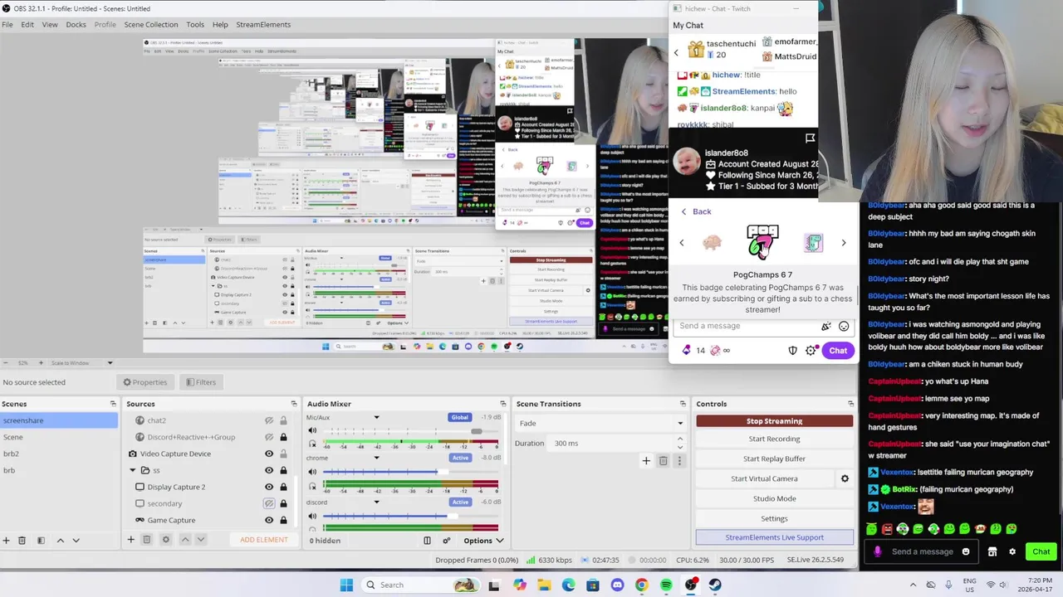Open StreamElements Live Support
The image size is (1063, 597).
pos(774,537)
